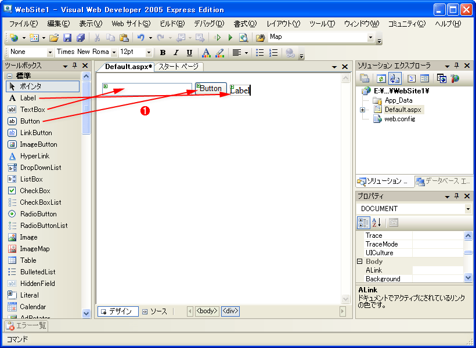The image size is (476, 348).
Task: Toggle the categorized view in Properties panel
Action: pyautogui.click(x=363, y=222)
